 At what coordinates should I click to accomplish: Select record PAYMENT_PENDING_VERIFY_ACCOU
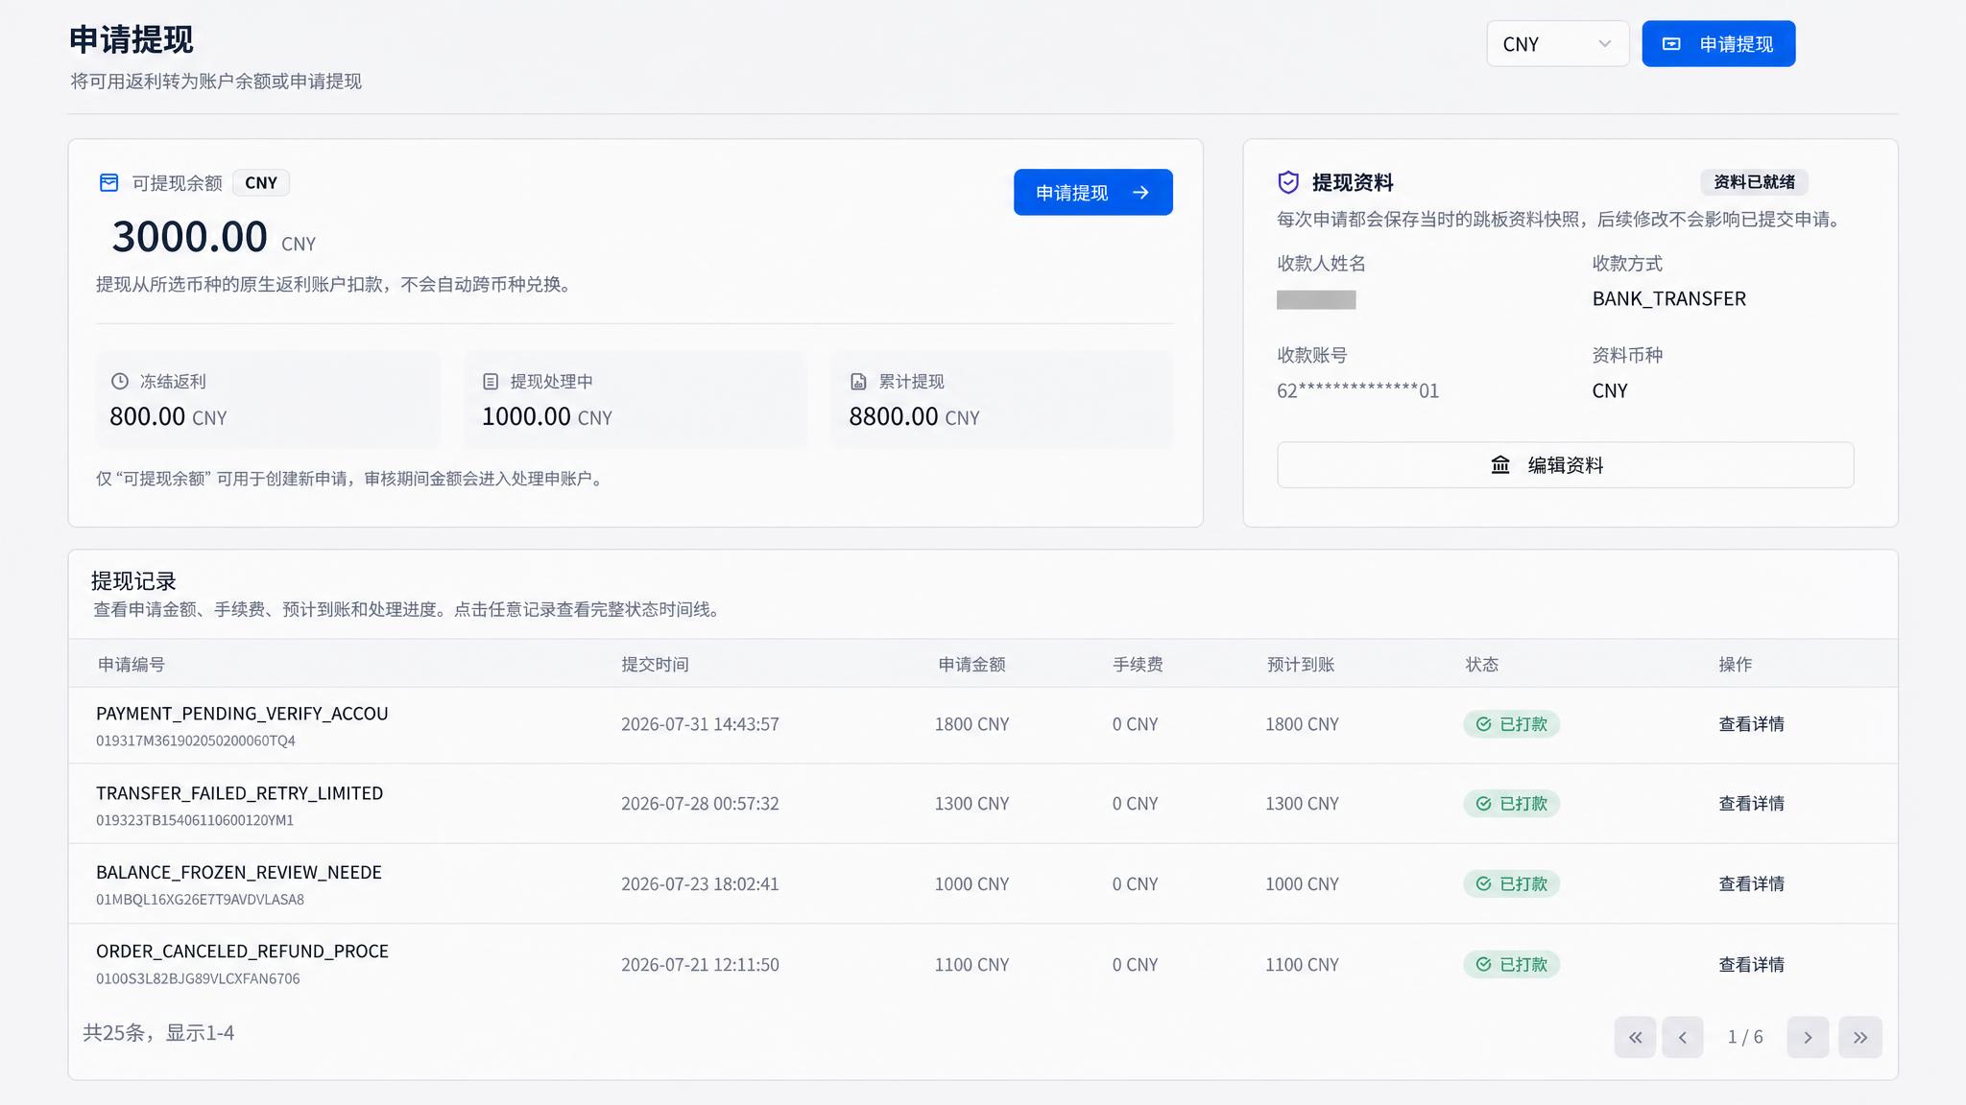coord(242,714)
